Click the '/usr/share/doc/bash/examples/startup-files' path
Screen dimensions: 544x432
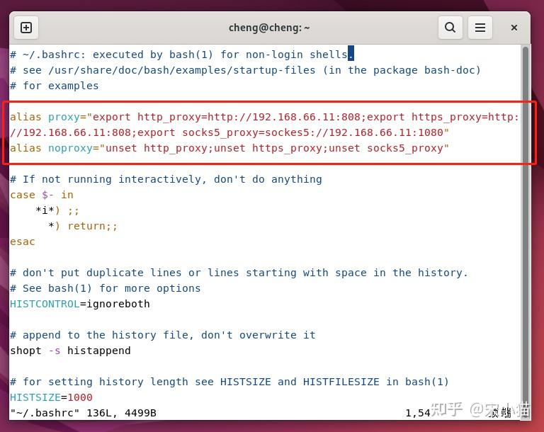pyautogui.click(x=182, y=70)
